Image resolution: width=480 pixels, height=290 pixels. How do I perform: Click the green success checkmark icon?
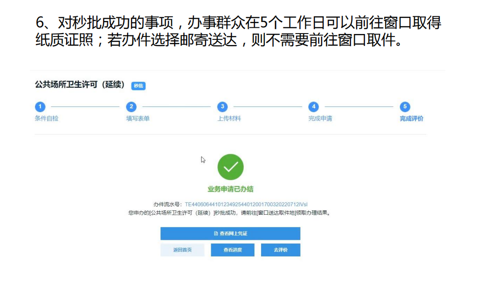230,167
